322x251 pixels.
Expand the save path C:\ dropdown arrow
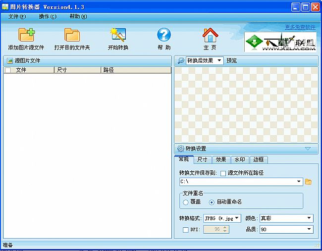tap(299, 181)
